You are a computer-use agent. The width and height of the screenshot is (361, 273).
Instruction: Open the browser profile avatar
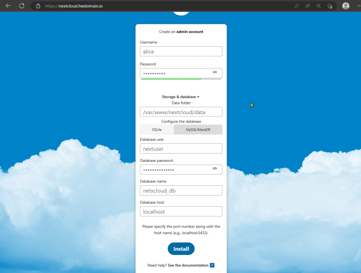345,6
